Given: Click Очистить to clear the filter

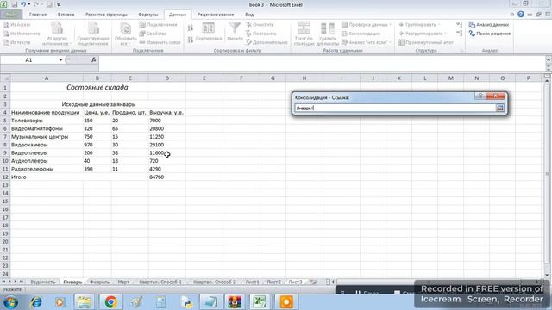Looking at the screenshot, I should [260, 25].
